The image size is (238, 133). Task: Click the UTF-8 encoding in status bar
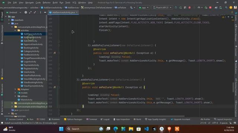pyautogui.click(x=215, y=123)
